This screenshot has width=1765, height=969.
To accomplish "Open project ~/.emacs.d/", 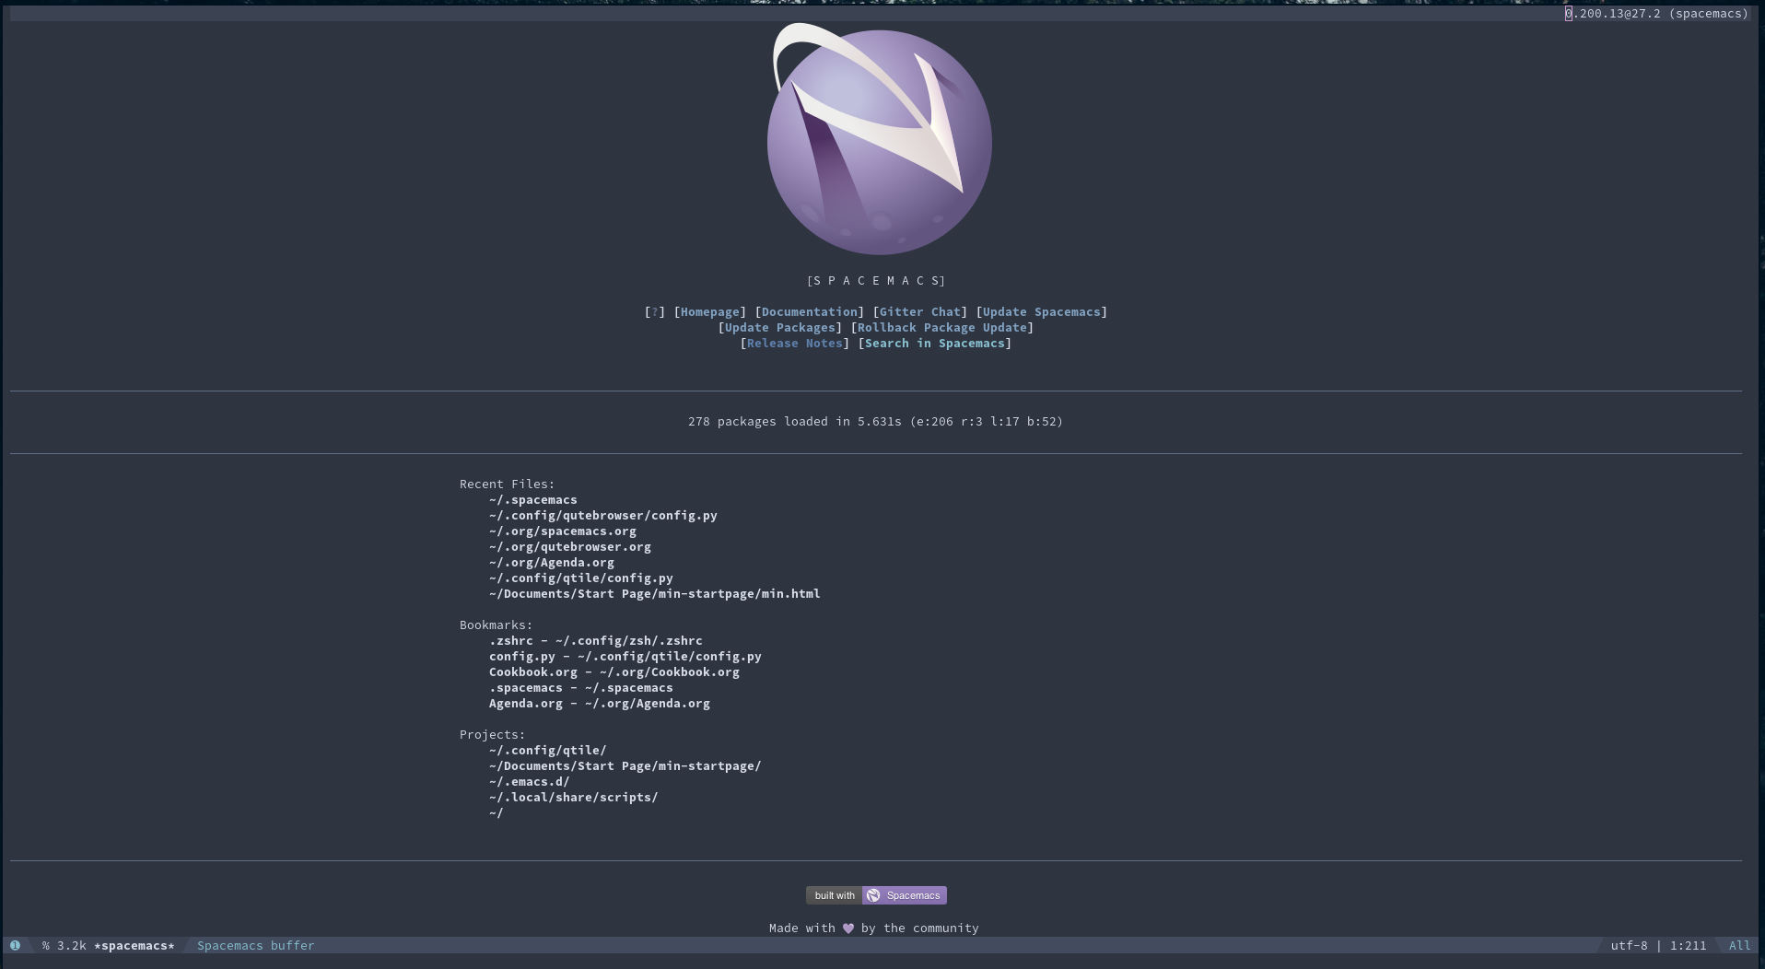I will click(530, 782).
